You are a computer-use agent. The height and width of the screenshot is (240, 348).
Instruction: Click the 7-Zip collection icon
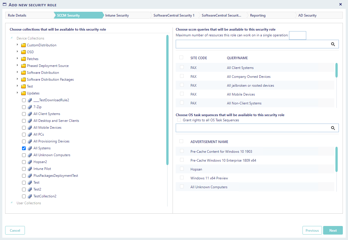[30, 107]
